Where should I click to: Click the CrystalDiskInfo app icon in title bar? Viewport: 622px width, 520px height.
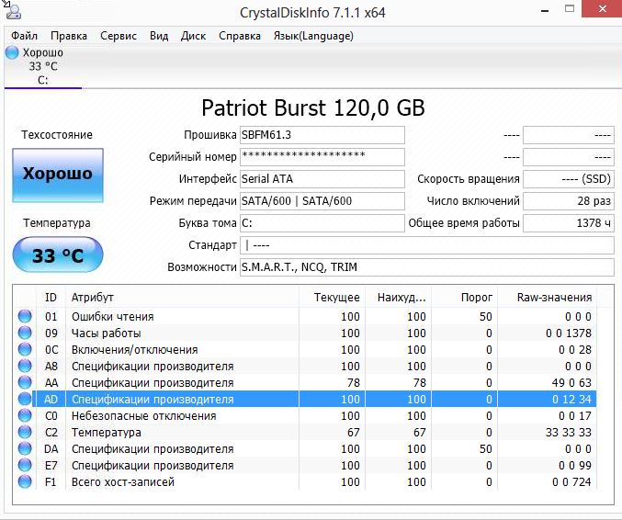coord(13,12)
